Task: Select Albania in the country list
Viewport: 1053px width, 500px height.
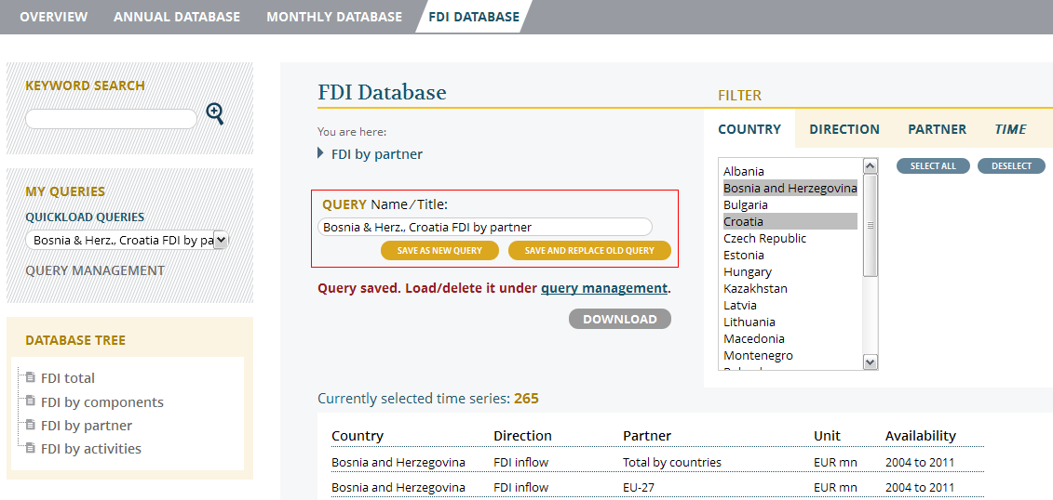Action: [x=744, y=171]
